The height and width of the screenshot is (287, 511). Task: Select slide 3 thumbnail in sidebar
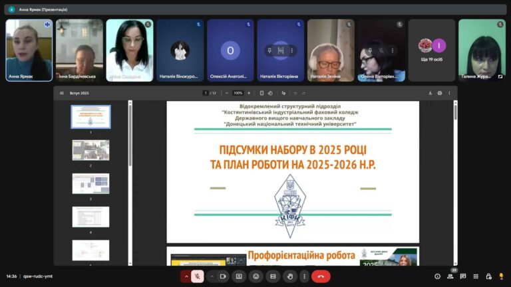90,183
